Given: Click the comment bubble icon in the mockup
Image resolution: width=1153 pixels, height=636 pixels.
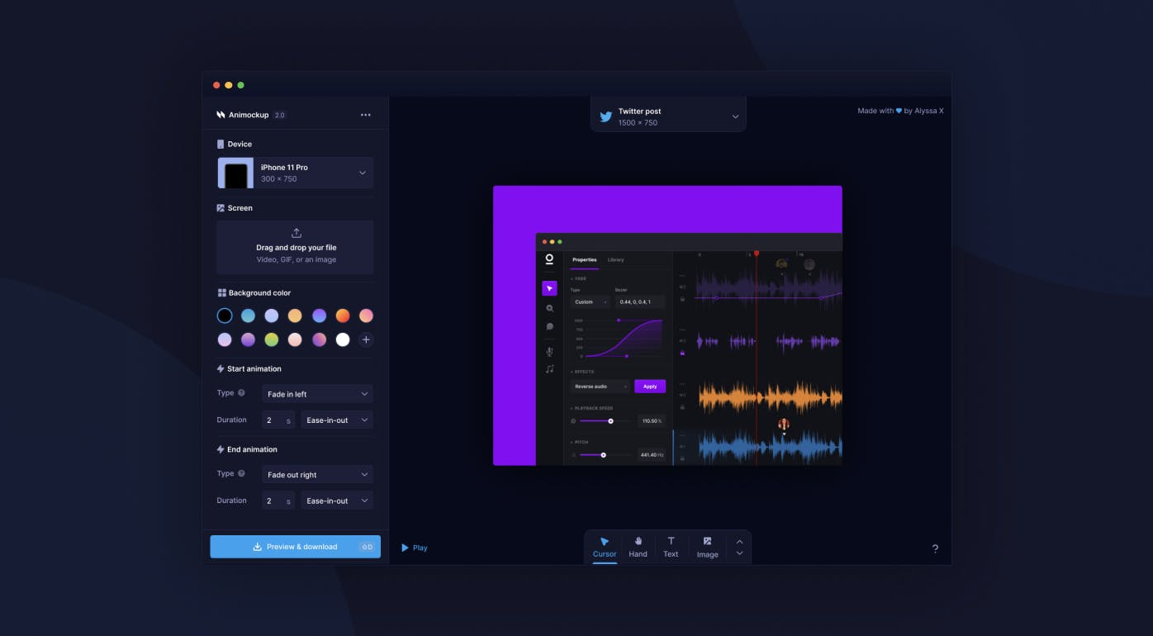Looking at the screenshot, I should 549,327.
